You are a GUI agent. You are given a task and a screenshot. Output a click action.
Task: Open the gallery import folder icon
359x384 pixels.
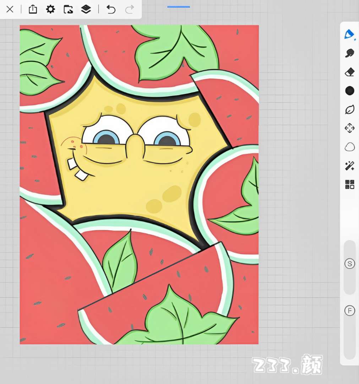click(x=68, y=9)
